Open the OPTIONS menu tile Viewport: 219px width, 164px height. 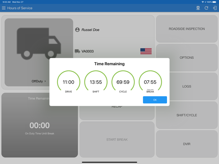pyautogui.click(x=187, y=57)
